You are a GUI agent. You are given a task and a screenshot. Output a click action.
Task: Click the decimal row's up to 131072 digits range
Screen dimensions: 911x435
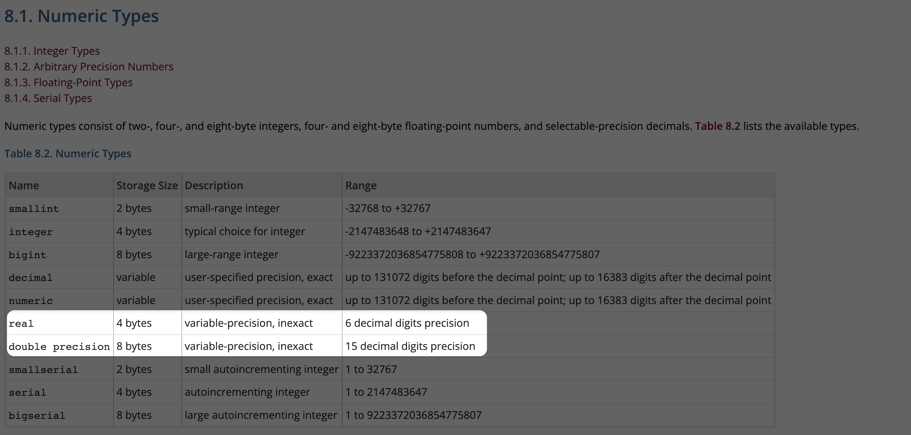click(558, 277)
